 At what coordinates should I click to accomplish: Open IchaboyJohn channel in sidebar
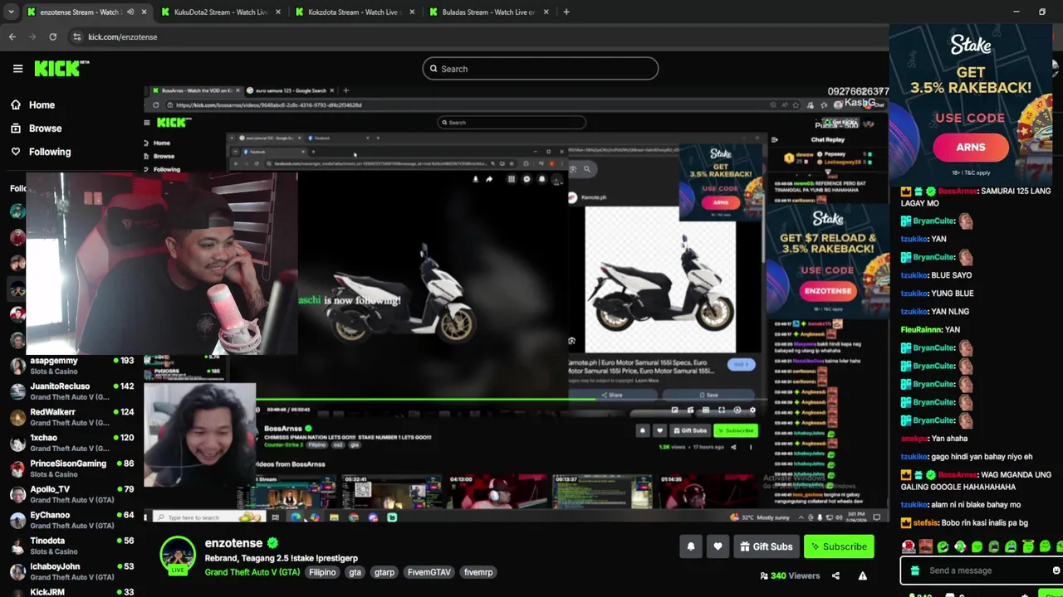point(71,571)
